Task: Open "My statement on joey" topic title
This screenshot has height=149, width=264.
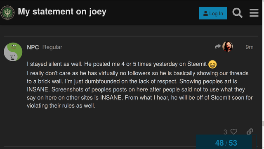Action: [62, 12]
